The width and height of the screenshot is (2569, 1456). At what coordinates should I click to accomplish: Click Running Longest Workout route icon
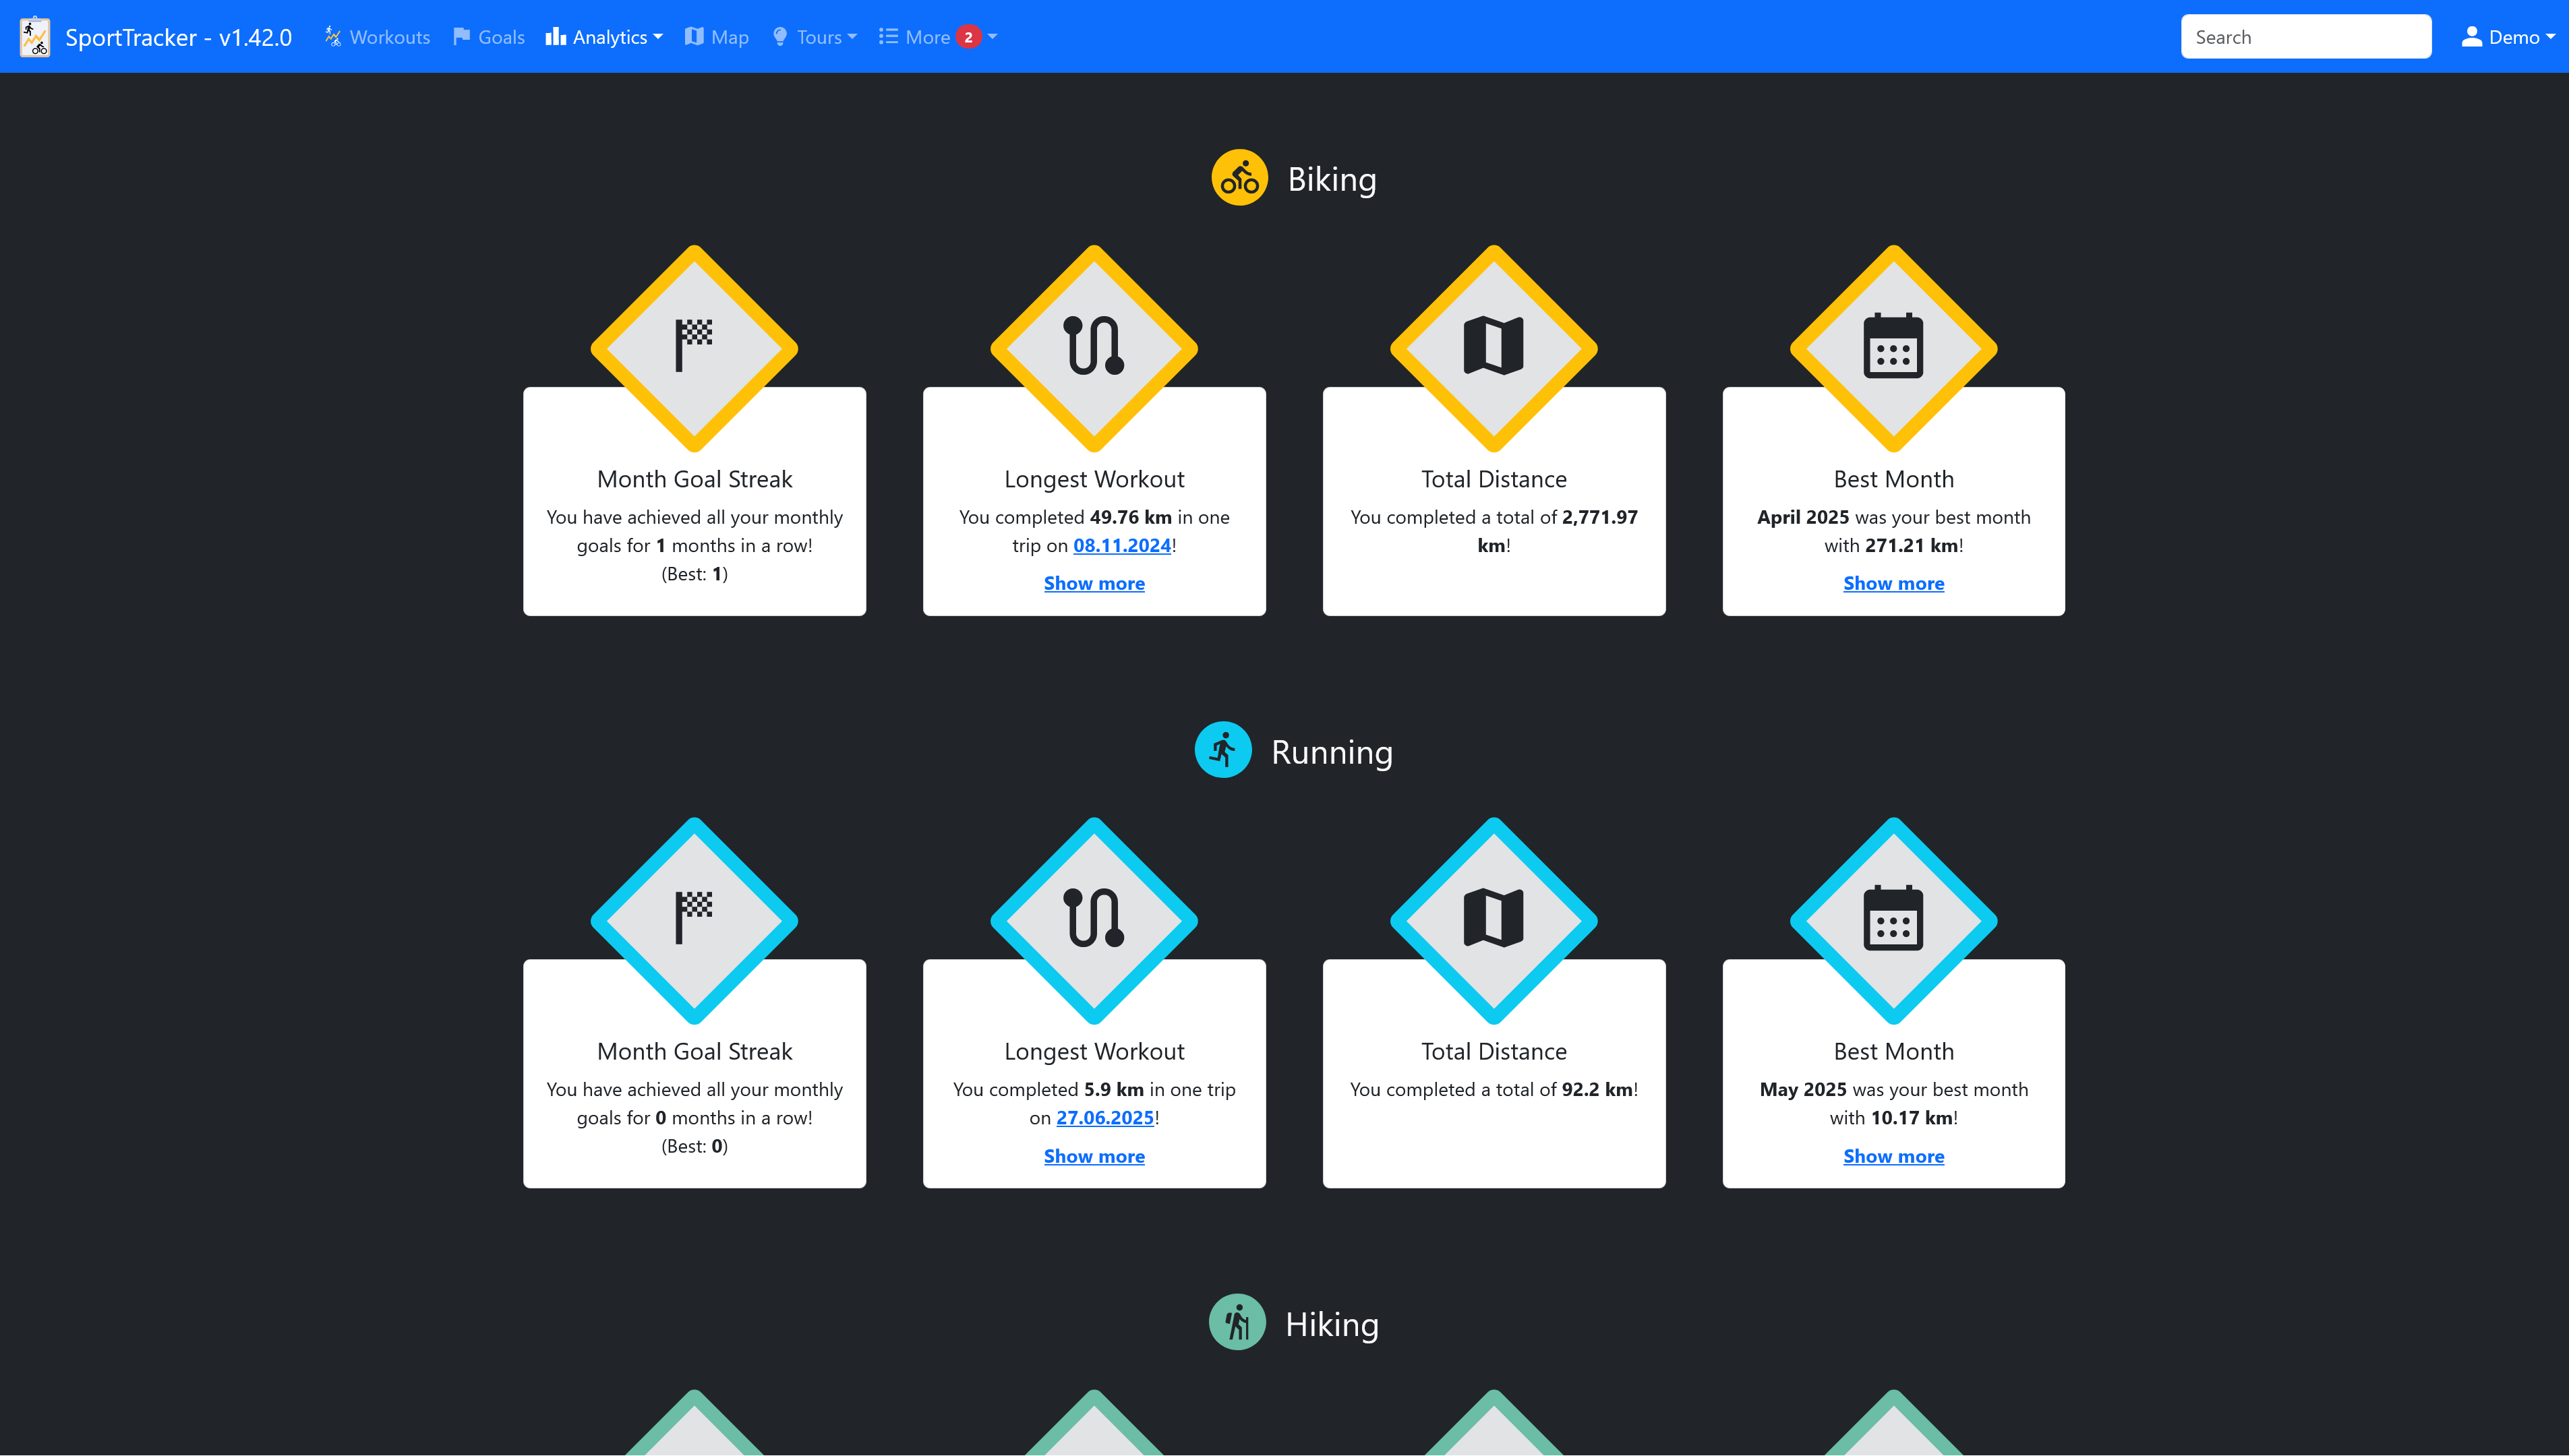pos(1094,918)
